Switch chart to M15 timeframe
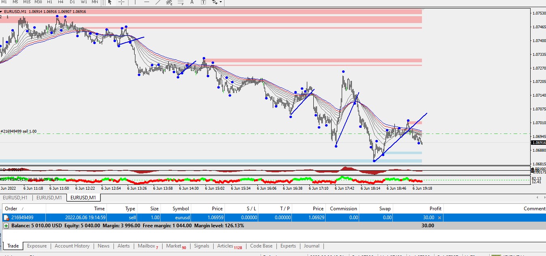 [27, 2]
